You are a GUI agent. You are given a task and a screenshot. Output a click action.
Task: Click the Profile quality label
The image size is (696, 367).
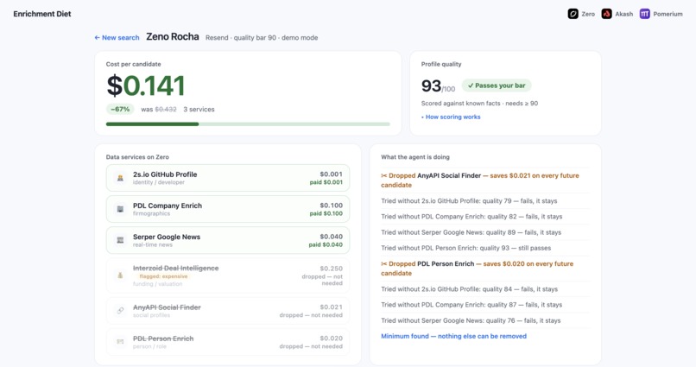(x=441, y=64)
